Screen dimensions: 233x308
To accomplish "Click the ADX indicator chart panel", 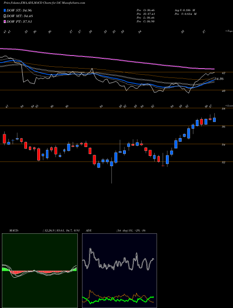I will [119, 271].
